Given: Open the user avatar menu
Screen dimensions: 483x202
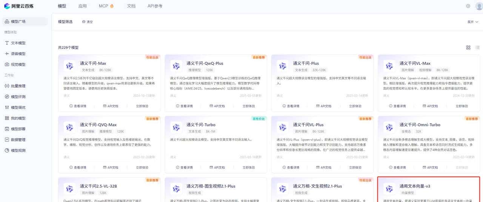Looking at the screenshot, I should click(x=479, y=6).
